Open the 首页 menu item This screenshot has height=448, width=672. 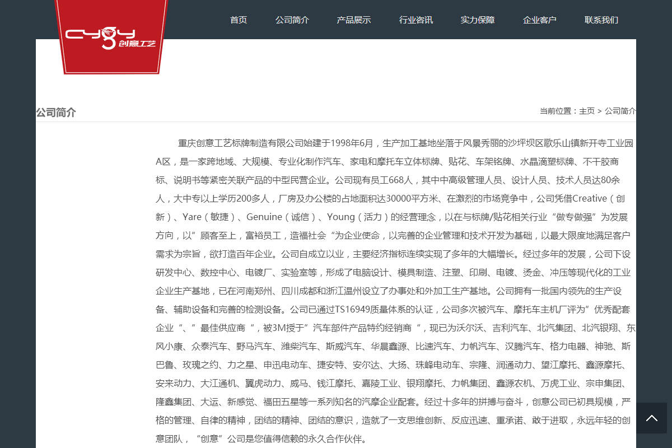(239, 20)
